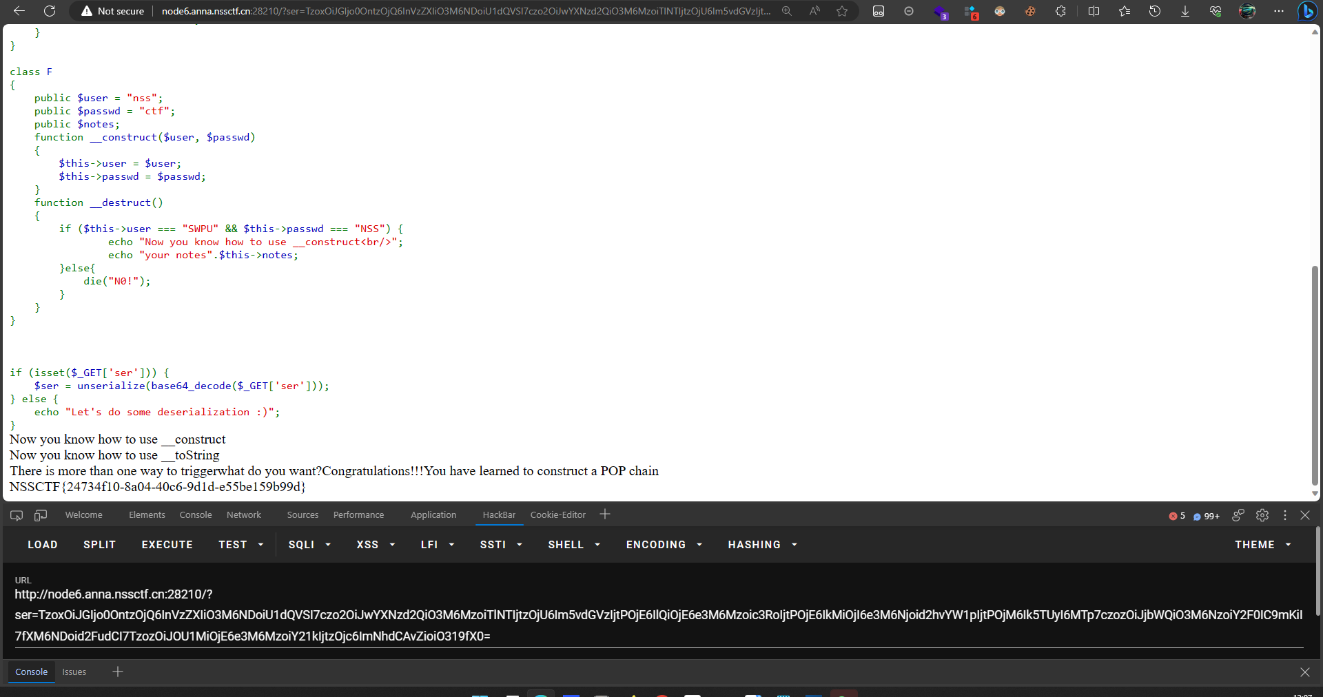Switch to the Network tab

[x=244, y=515]
